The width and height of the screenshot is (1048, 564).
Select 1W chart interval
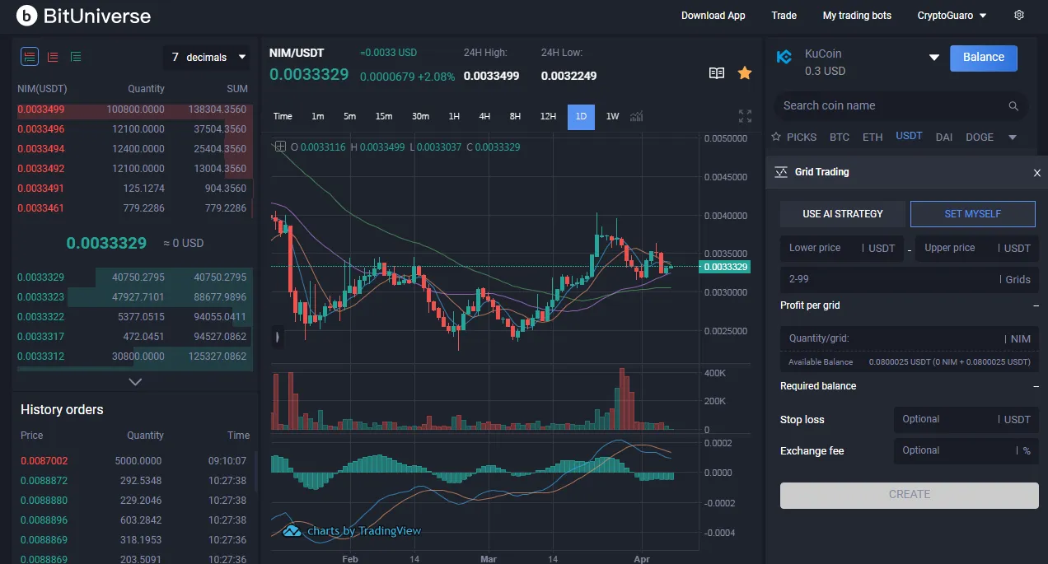tap(612, 116)
